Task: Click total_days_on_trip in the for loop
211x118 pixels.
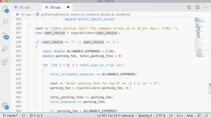Action: [x=96, y=65]
